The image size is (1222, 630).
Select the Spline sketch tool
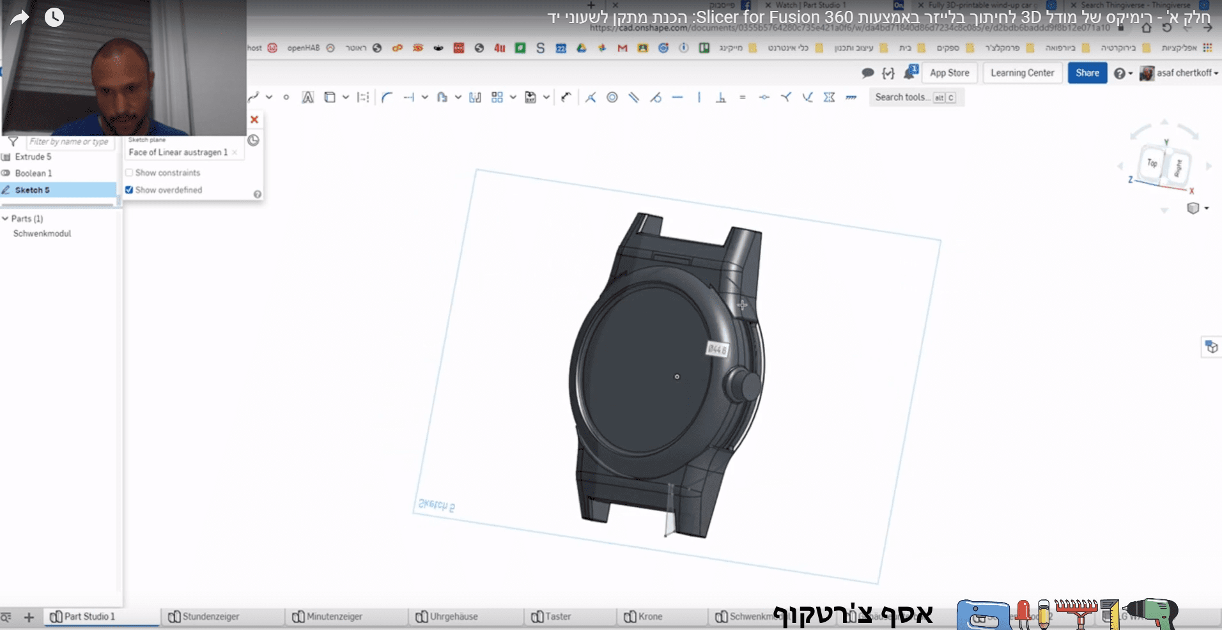[x=254, y=97]
